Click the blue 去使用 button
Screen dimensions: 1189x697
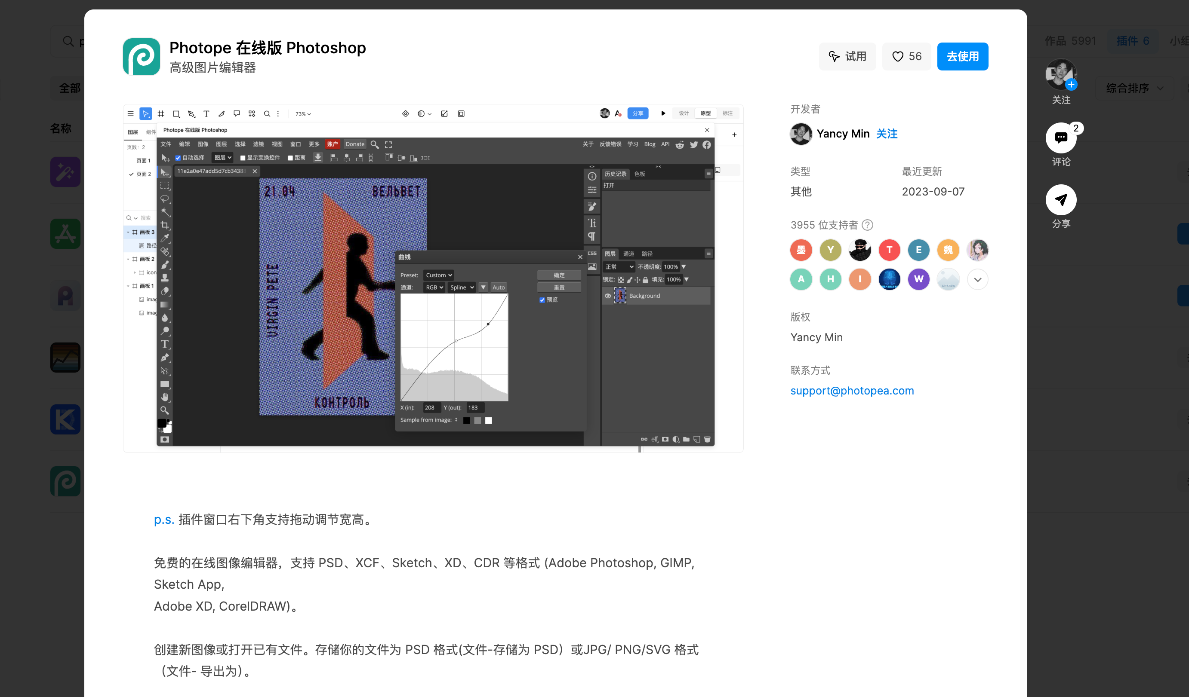tap(963, 57)
